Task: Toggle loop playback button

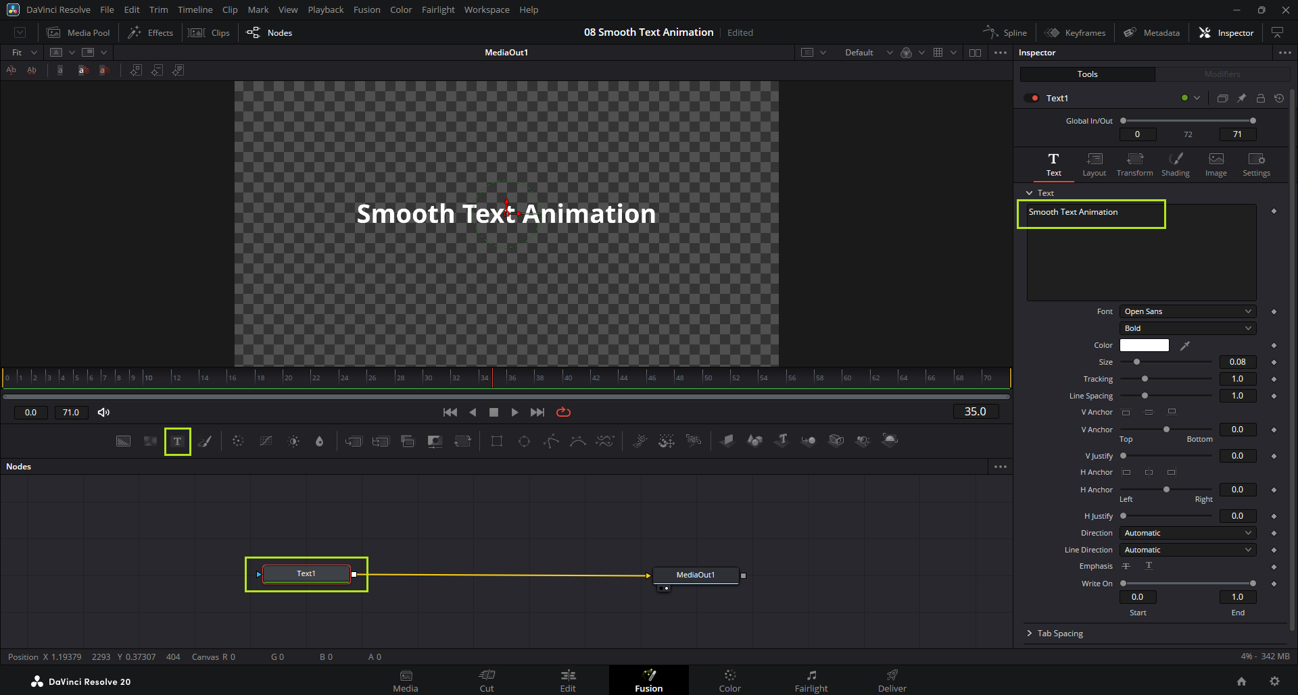Action: tap(563, 412)
